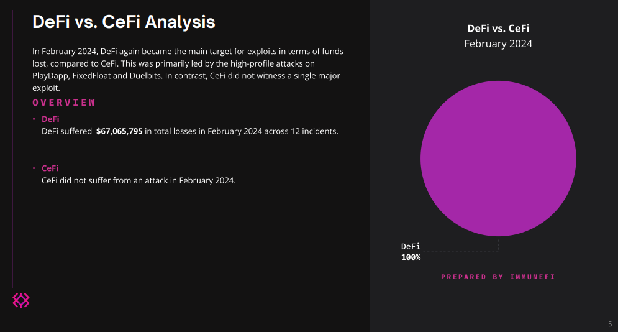Click the bold $67,065,795 loss figure
Image resolution: width=618 pixels, height=332 pixels.
coord(119,131)
